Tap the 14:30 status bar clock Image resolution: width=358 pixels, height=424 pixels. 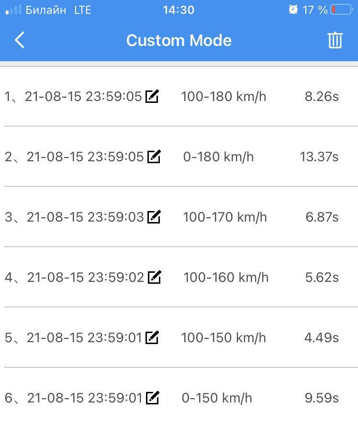point(179,10)
